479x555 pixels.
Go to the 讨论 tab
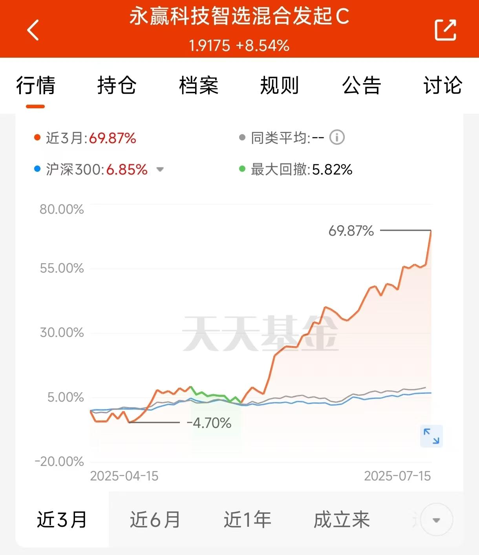(442, 86)
